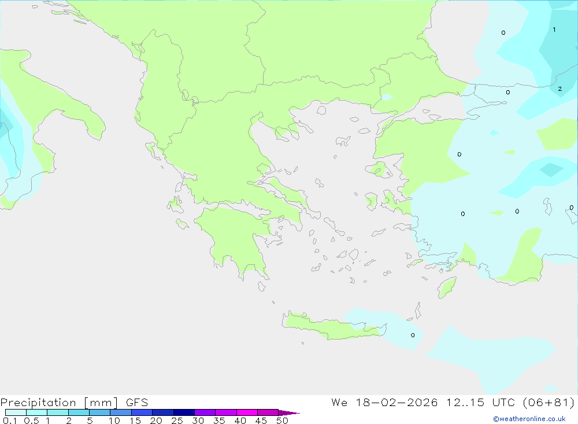Click the '0' value label east of Crete
578x424 pixels.
point(413,335)
